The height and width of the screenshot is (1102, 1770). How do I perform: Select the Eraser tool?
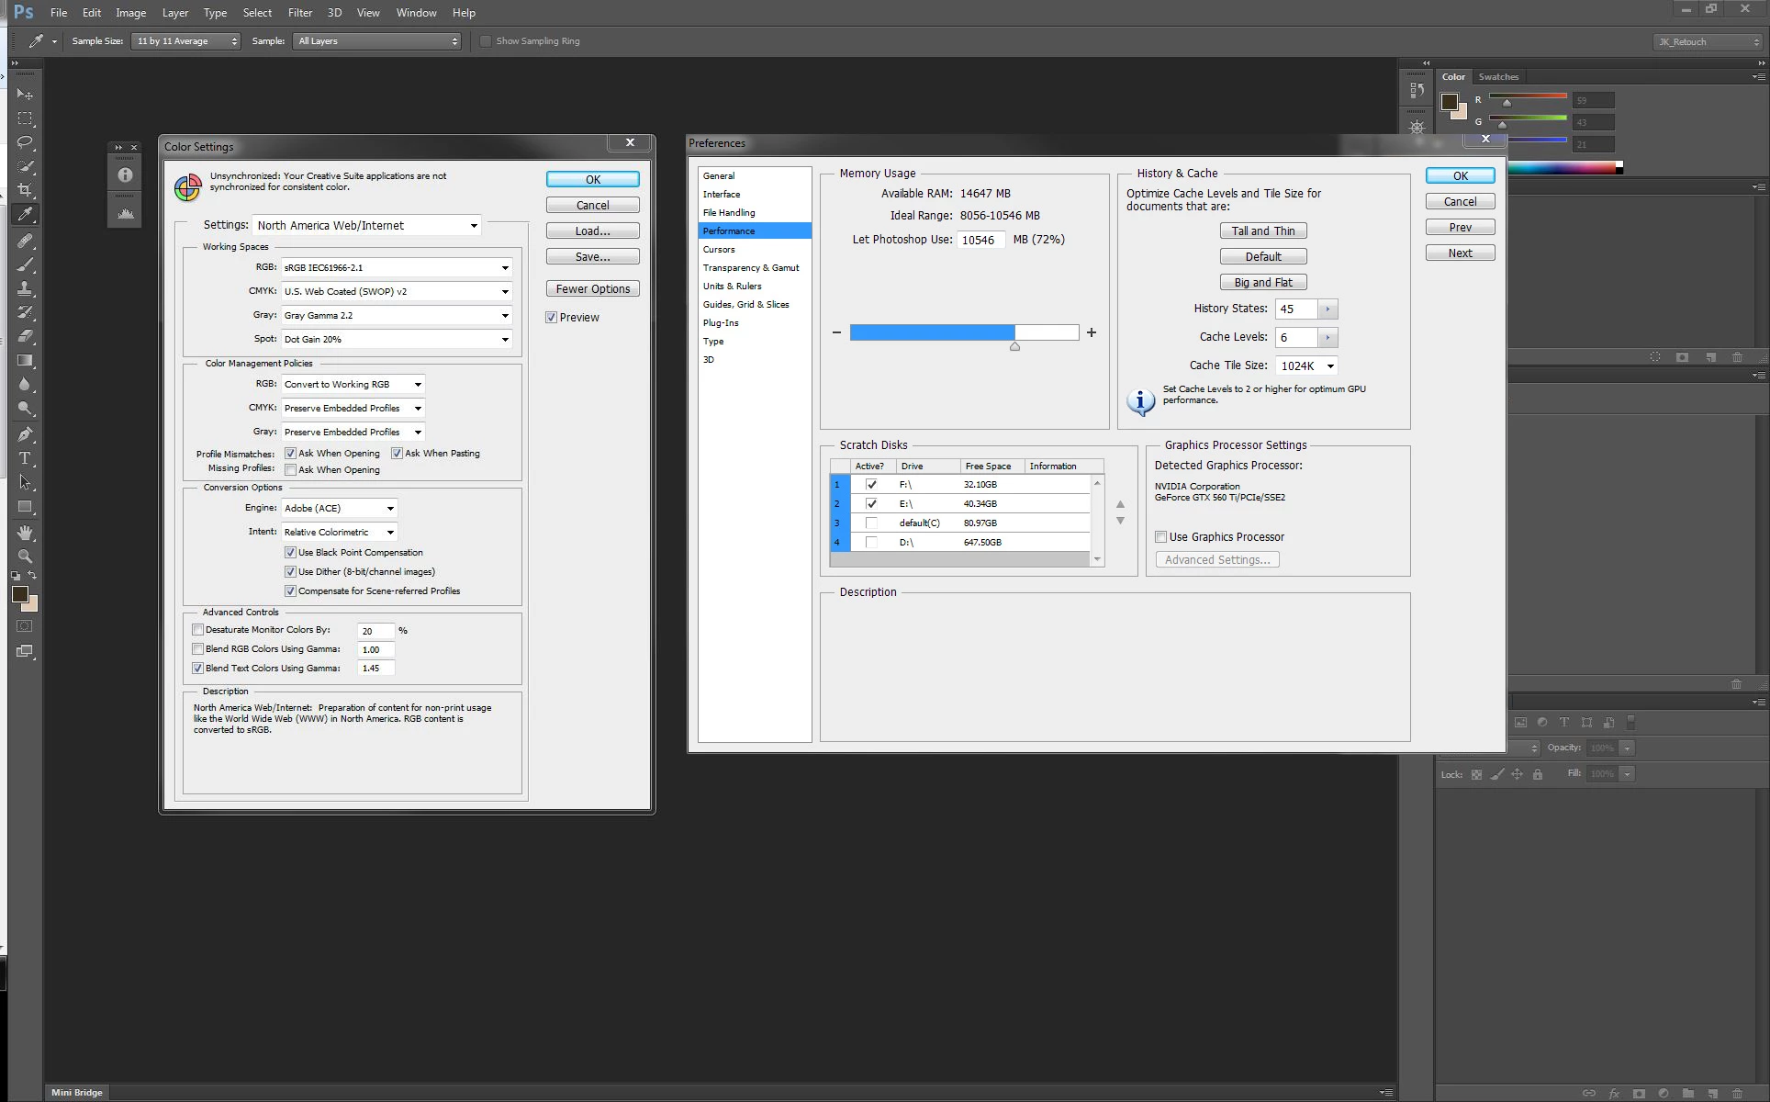click(x=25, y=336)
